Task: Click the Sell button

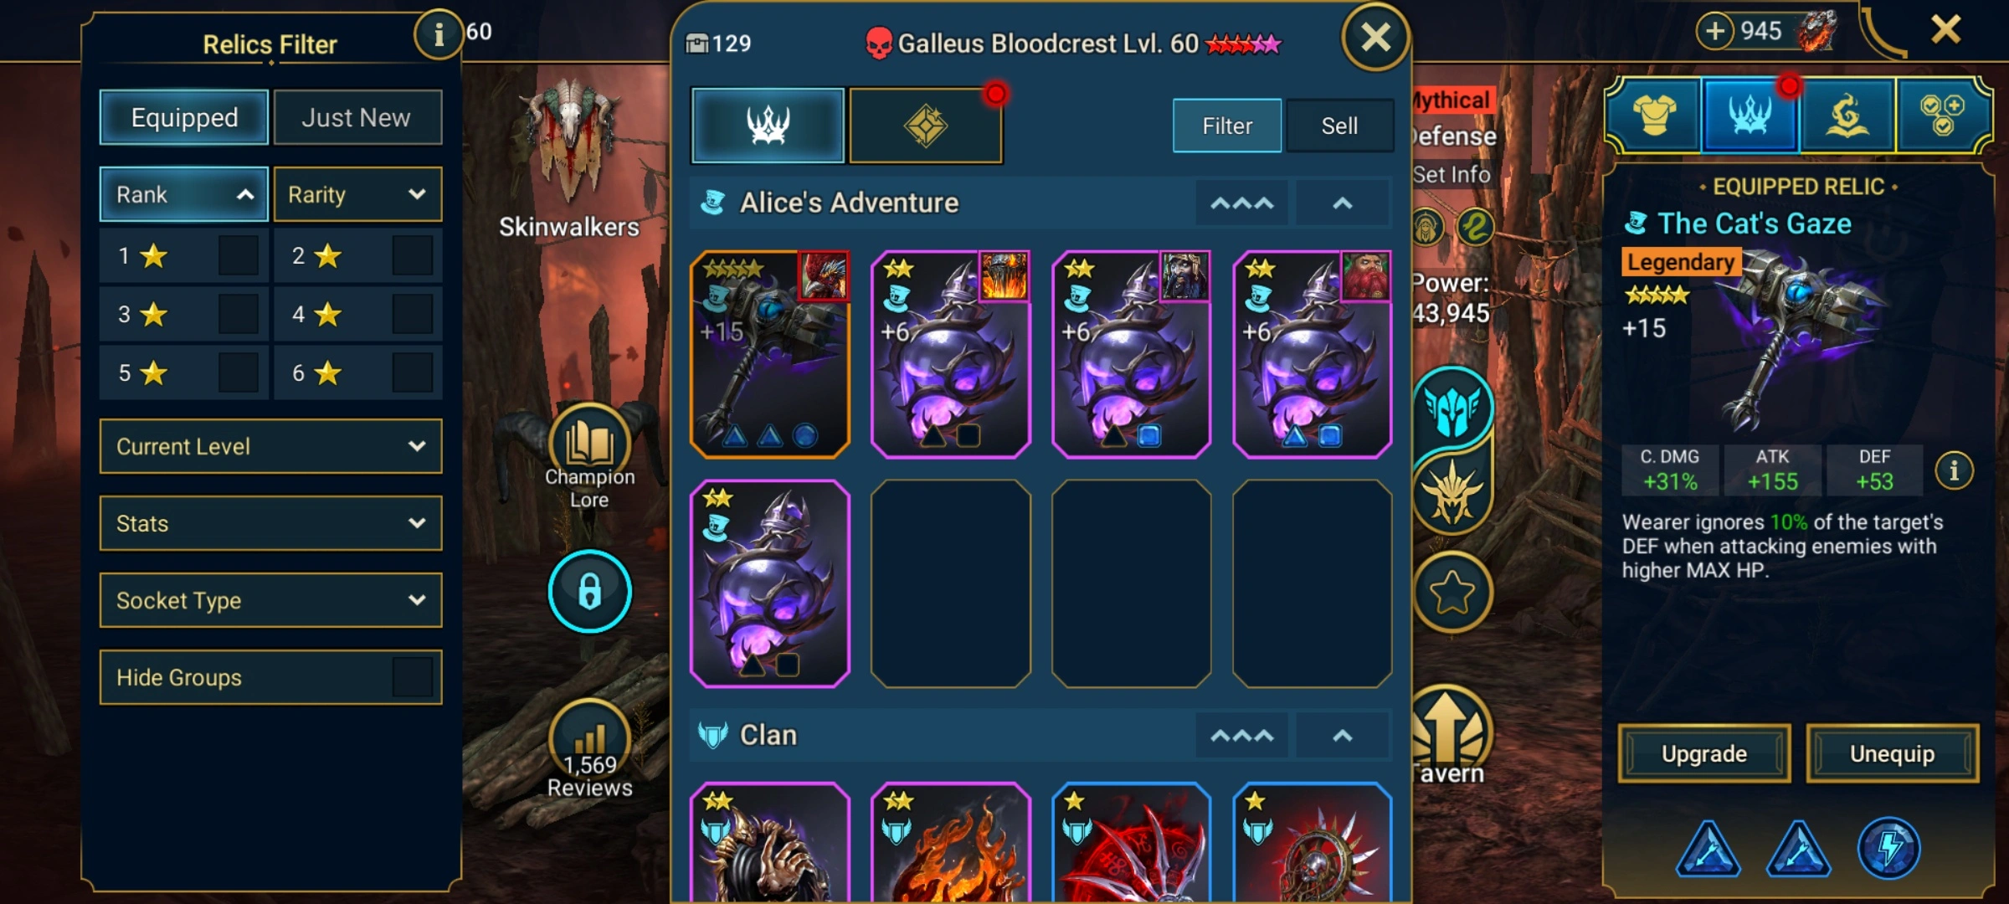Action: click(x=1339, y=126)
